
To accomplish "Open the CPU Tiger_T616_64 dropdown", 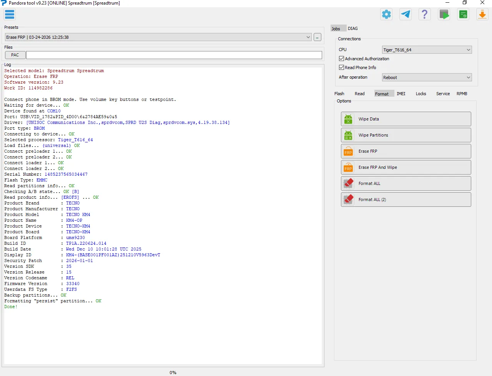I will [x=468, y=50].
